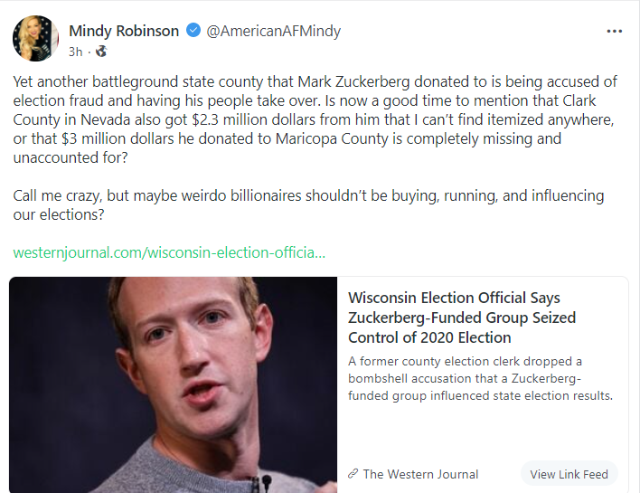The height and width of the screenshot is (493, 640).
Task: Click the Zuckerberg article preview image
Action: point(174,384)
